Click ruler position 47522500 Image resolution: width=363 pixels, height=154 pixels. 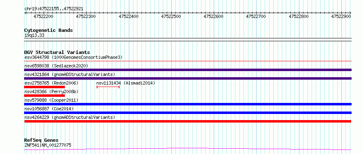(x=171, y=16)
